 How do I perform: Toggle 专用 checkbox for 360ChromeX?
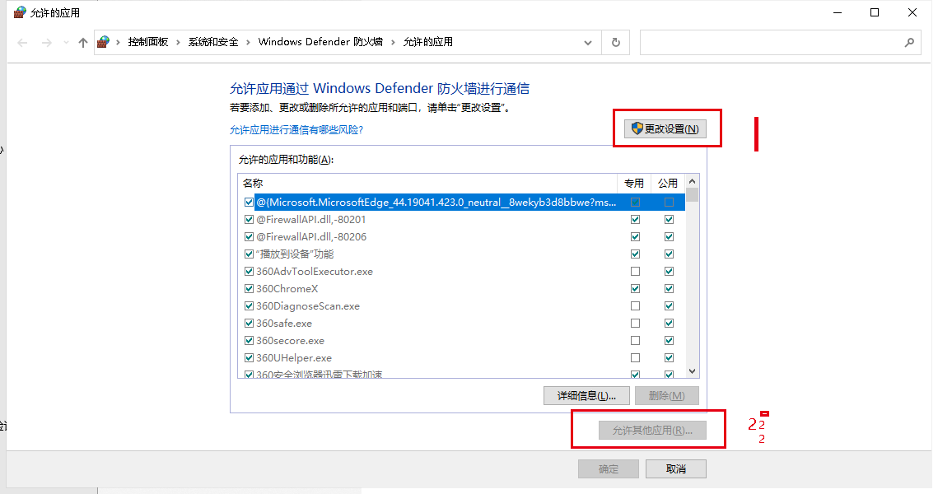pos(635,289)
